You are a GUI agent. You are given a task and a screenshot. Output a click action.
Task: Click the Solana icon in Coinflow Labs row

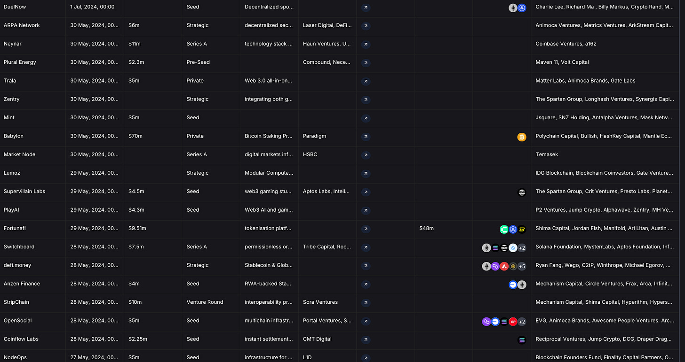tap(522, 340)
